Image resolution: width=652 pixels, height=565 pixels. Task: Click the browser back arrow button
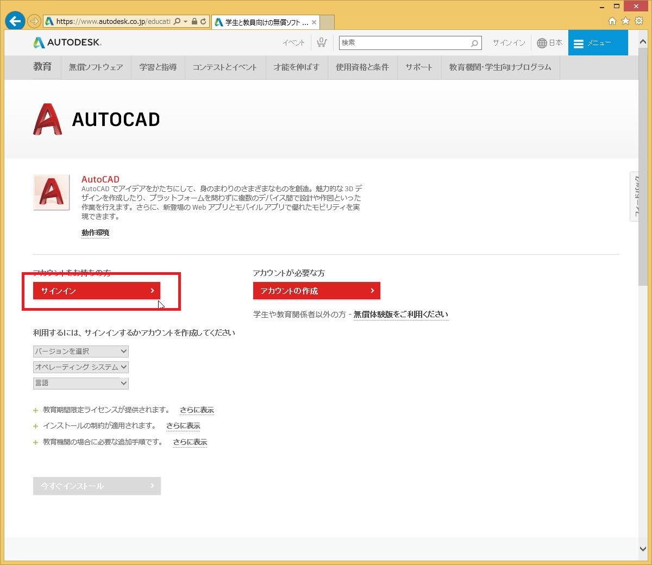click(15, 21)
